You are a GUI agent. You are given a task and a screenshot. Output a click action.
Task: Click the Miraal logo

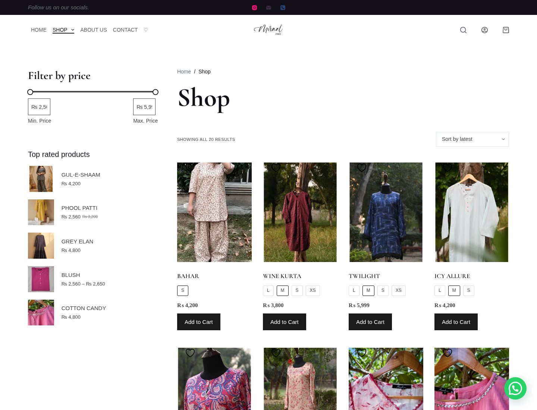pyautogui.click(x=268, y=29)
